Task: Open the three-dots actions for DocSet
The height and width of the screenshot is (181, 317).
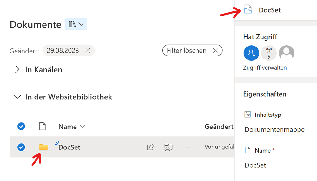Action: tap(186, 147)
